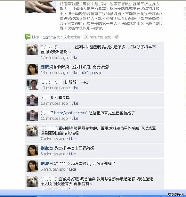Click Comment under the main post
Image resolution: width=186 pixels, height=197 pixels.
[x=51, y=37]
